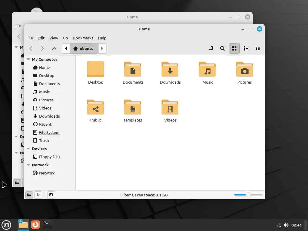Image resolution: width=308 pixels, height=231 pixels.
Task: Select Floppy Disk under Devices
Action: pyautogui.click(x=50, y=157)
